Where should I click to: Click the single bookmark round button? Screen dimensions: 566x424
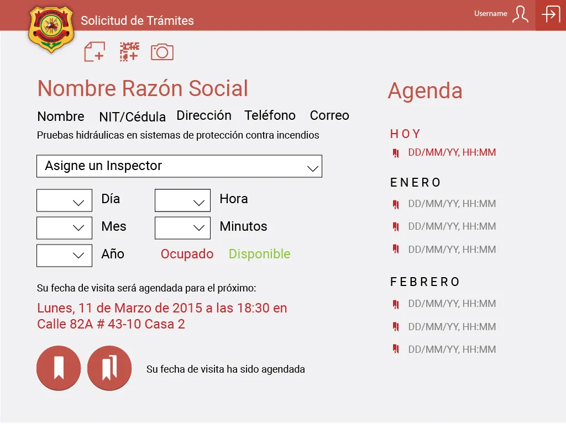coord(59,368)
